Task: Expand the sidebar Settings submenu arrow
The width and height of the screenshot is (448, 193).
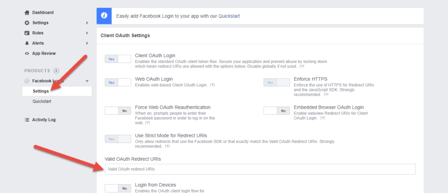Action: [x=87, y=23]
